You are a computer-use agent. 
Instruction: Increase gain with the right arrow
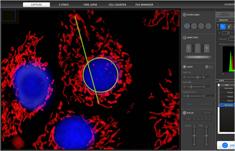[204, 87]
